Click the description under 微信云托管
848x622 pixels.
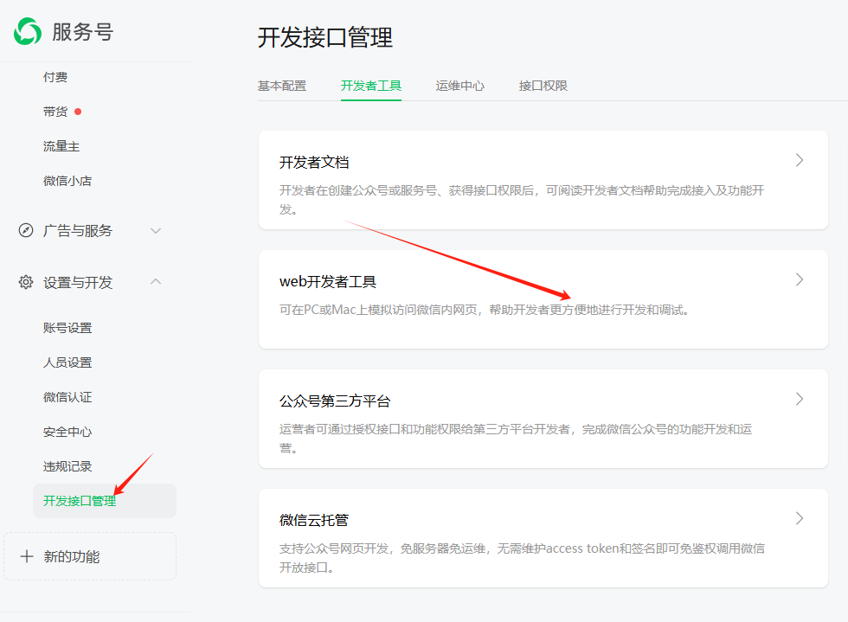pyautogui.click(x=522, y=558)
